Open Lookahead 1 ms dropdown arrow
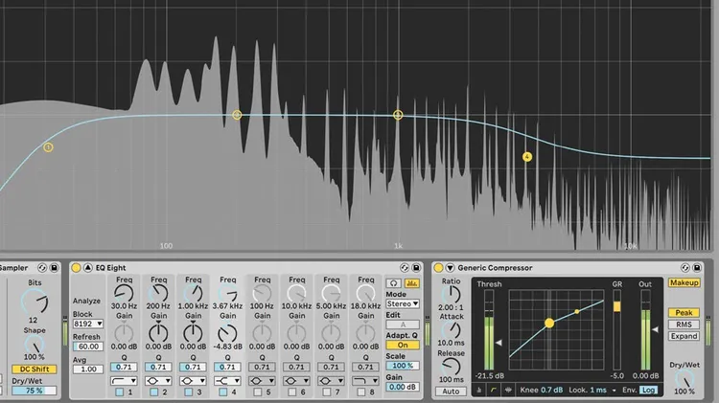The height and width of the screenshot is (403, 719). [x=614, y=391]
